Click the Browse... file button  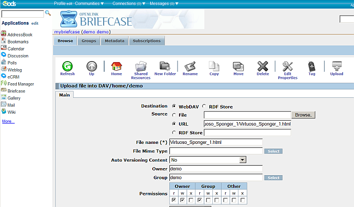point(304,115)
